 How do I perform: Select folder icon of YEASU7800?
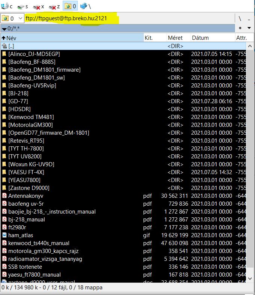(4, 180)
